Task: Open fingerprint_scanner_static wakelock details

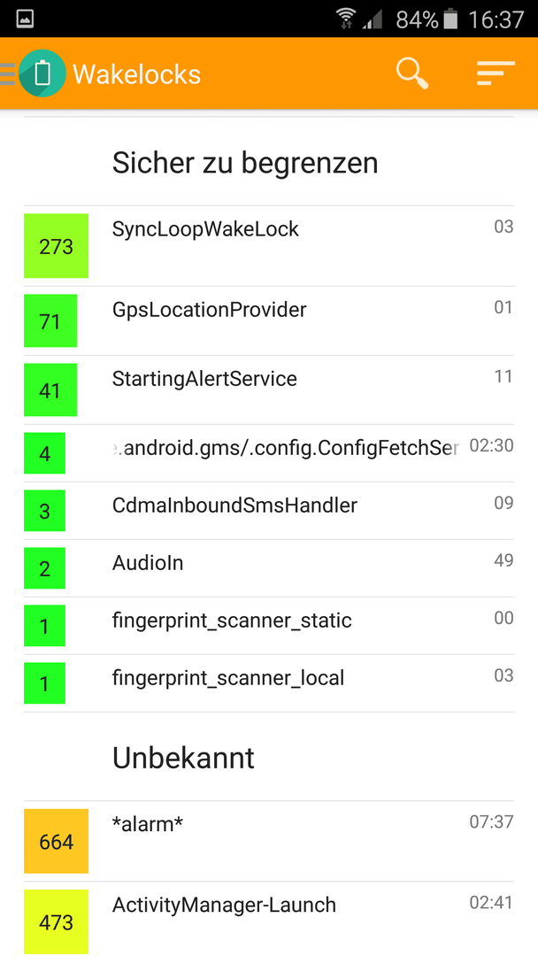Action: click(269, 626)
